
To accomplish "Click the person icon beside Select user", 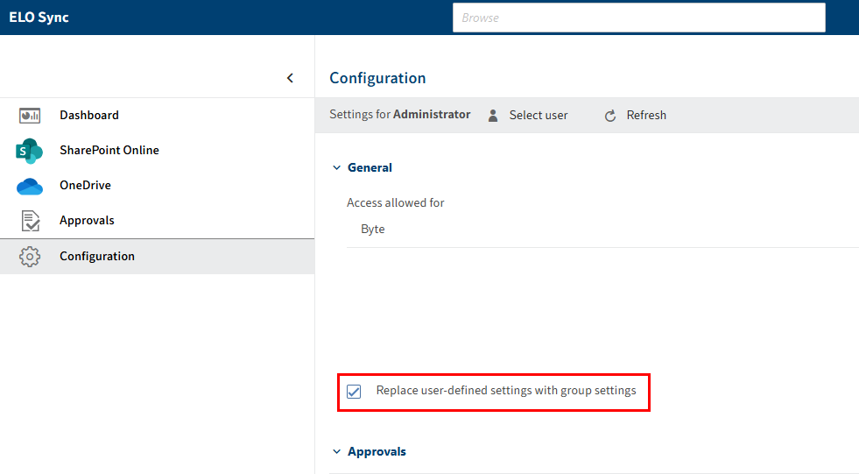I will 493,116.
